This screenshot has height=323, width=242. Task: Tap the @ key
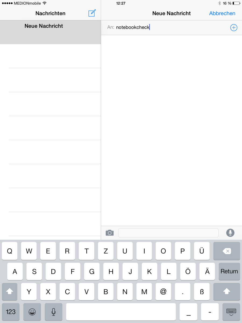163,292
